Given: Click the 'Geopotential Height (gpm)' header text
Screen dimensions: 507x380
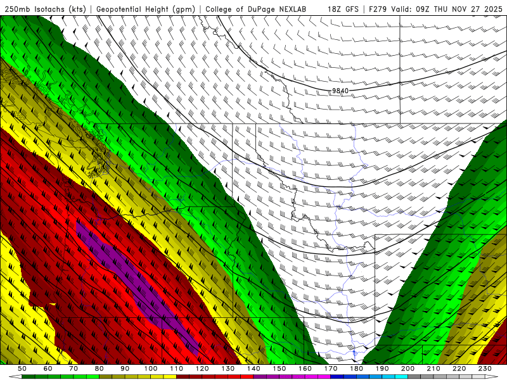Looking at the screenshot, I should pyautogui.click(x=146, y=9).
